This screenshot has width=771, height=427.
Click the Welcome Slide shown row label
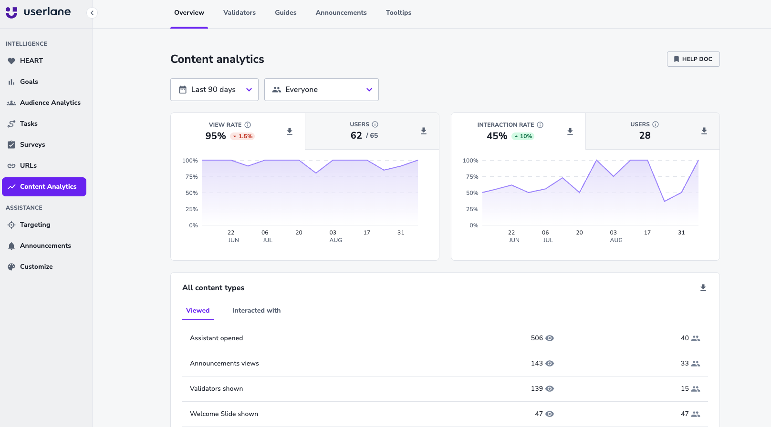click(224, 414)
